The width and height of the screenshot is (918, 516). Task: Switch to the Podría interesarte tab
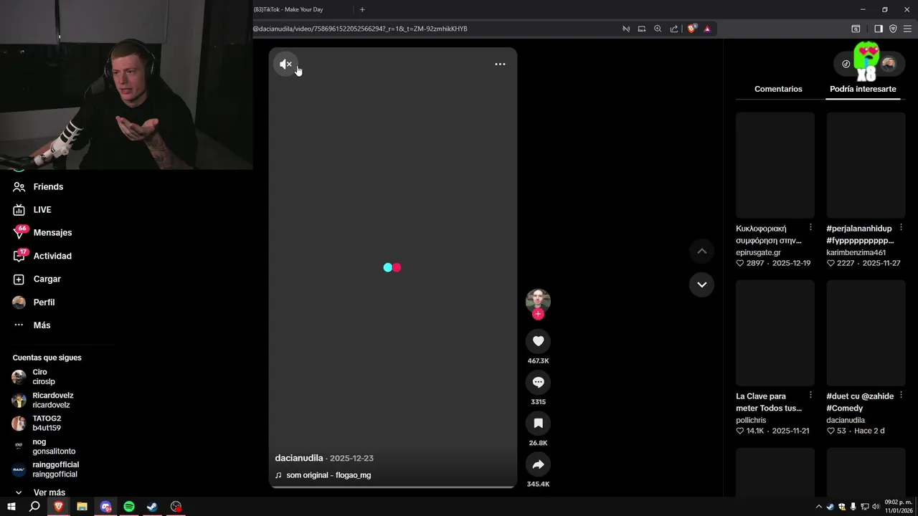click(x=863, y=89)
